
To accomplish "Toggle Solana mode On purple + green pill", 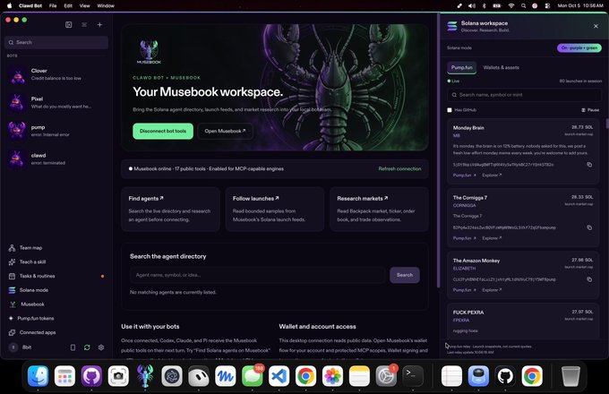I will tap(579, 47).
